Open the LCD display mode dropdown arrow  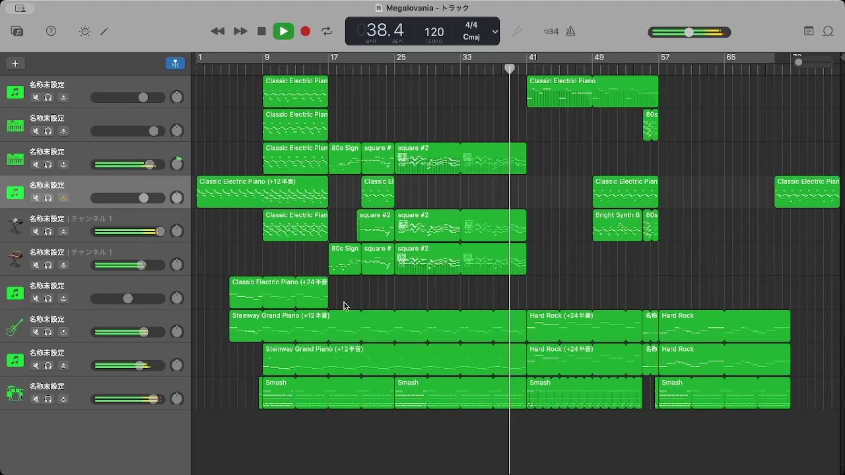click(x=494, y=32)
